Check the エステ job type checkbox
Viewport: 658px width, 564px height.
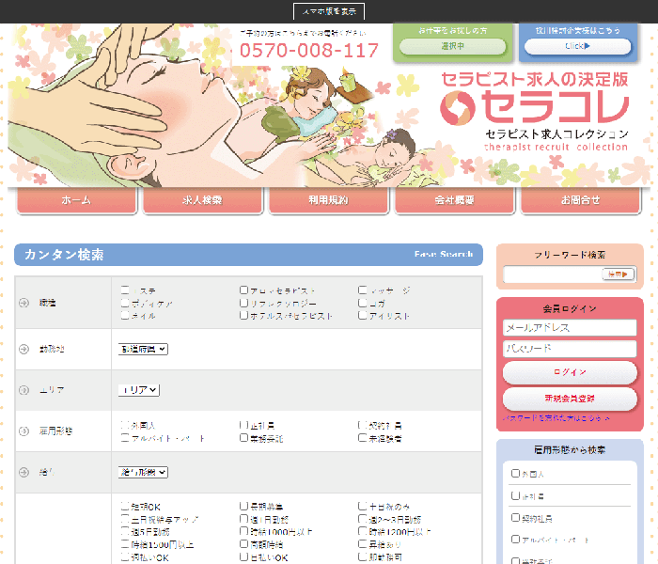click(x=125, y=290)
